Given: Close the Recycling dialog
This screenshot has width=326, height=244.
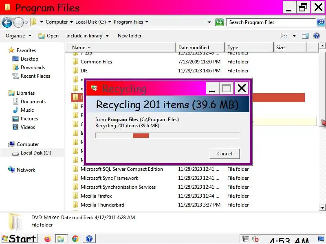Looking at the screenshot, I should 242,88.
